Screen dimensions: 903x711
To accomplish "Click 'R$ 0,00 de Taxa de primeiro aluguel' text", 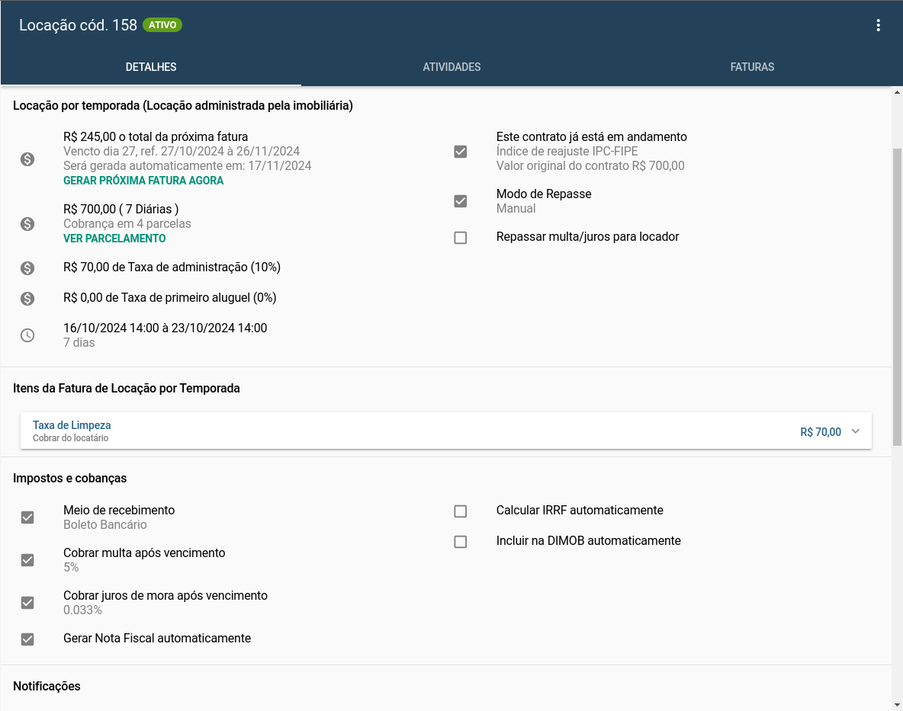I will coord(170,298).
